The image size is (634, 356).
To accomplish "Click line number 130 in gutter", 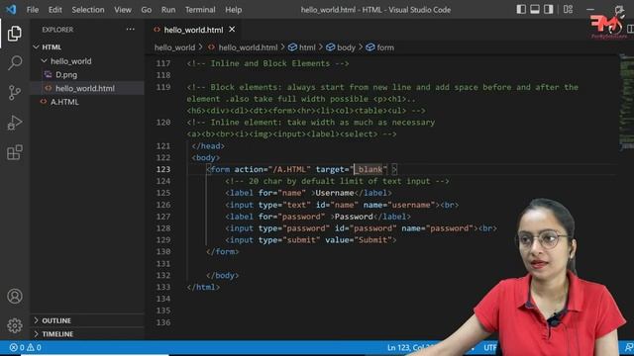I will coord(163,251).
